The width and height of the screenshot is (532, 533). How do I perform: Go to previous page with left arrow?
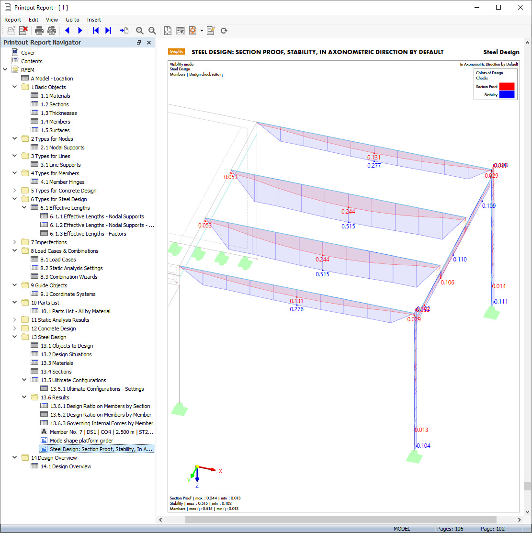(x=68, y=31)
